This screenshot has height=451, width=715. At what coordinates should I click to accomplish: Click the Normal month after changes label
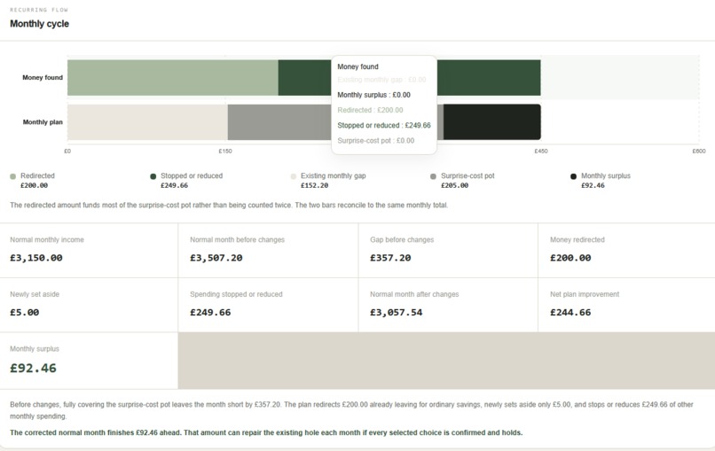[x=414, y=294]
